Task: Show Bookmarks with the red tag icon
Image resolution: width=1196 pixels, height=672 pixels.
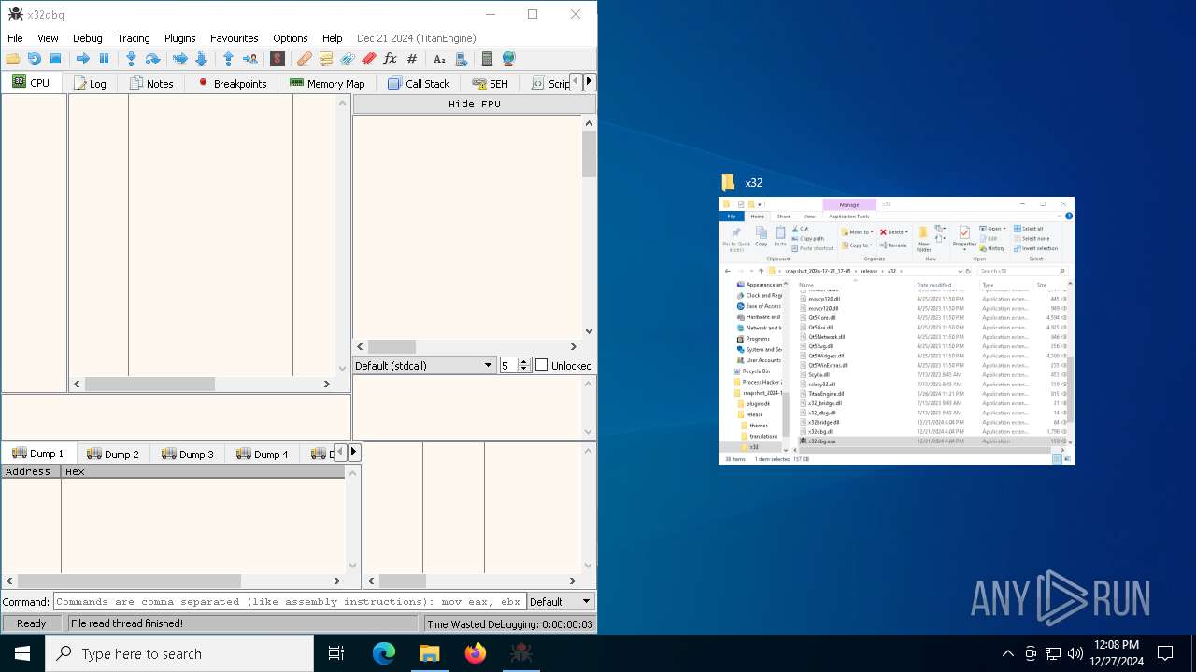Action: (369, 59)
